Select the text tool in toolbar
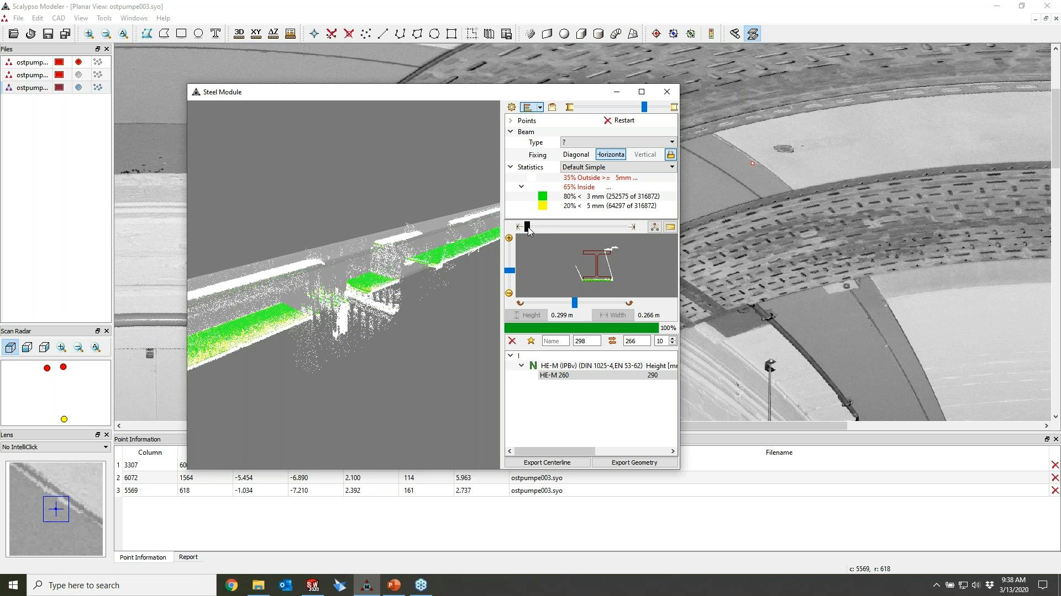The image size is (1061, 596). [x=216, y=34]
